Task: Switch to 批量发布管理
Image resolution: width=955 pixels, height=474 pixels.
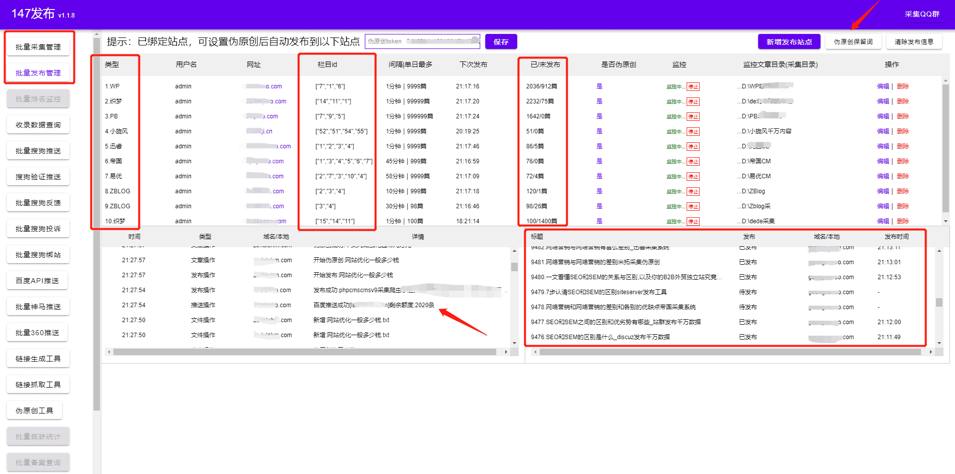Action: pyautogui.click(x=39, y=72)
